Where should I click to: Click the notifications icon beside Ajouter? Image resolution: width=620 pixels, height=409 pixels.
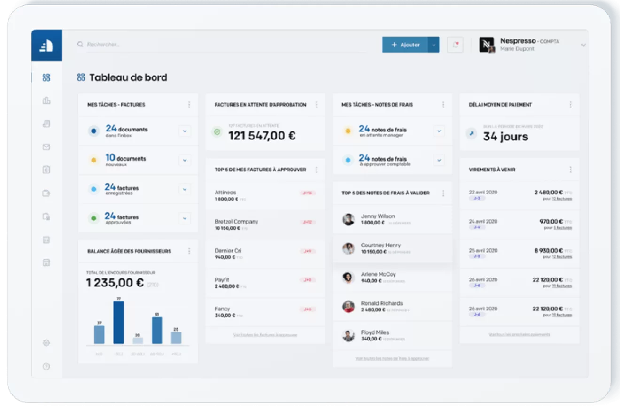click(455, 45)
